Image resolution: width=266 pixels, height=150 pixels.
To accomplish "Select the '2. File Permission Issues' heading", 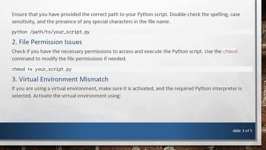I will tap(47, 42).
